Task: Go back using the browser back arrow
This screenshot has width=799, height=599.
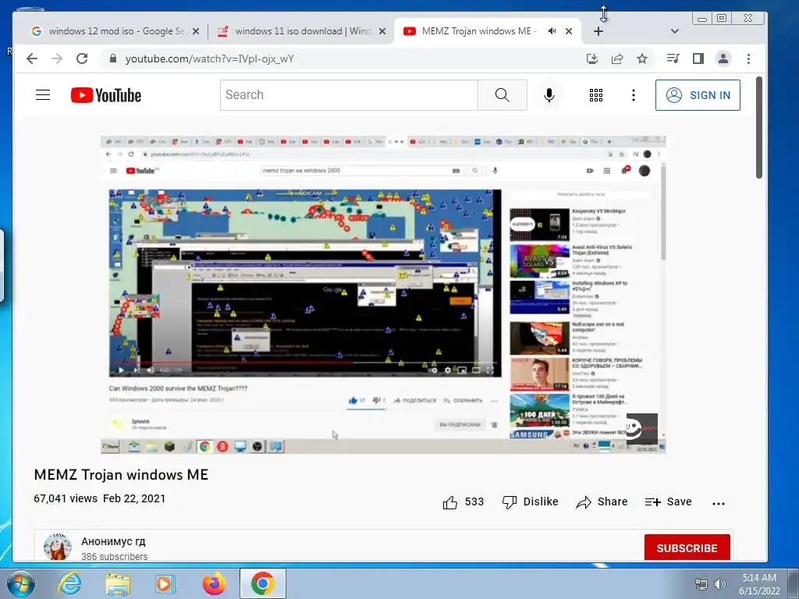Action: [32, 58]
